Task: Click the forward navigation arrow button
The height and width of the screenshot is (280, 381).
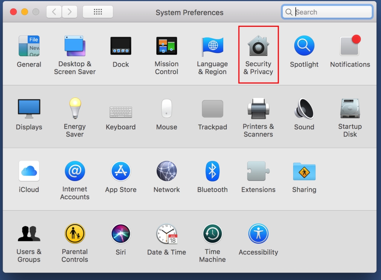Action: pos(69,12)
